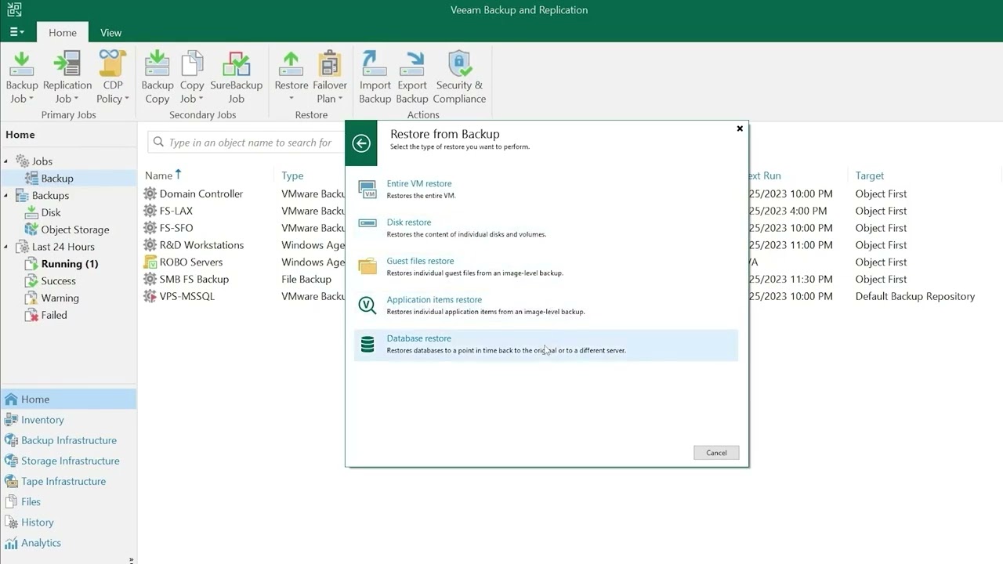Open the Copy Job dropdown arrow
Image resolution: width=1003 pixels, height=564 pixels.
(x=201, y=99)
